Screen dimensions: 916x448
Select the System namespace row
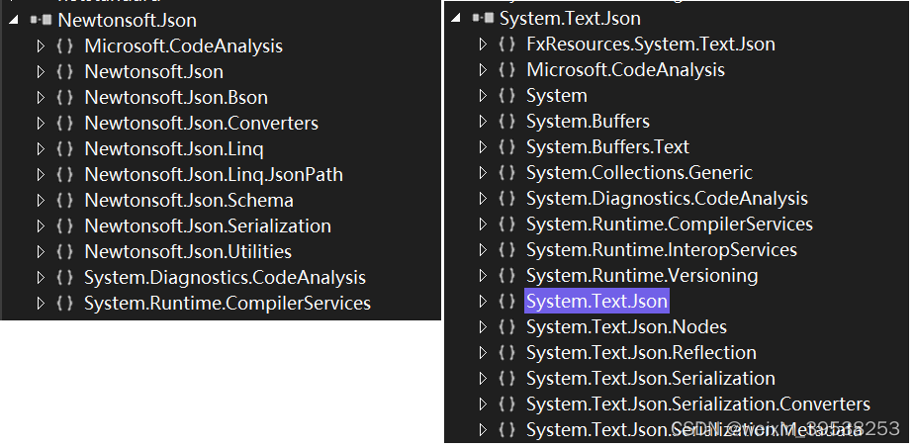pos(557,96)
